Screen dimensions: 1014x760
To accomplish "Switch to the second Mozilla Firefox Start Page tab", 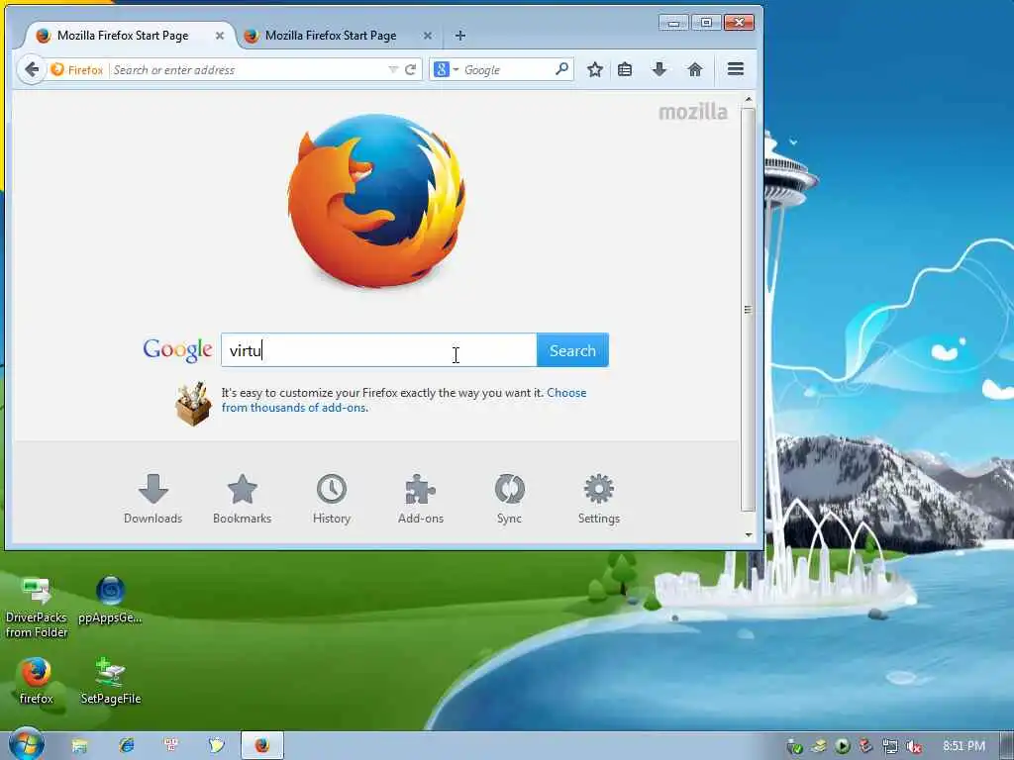I will point(331,36).
